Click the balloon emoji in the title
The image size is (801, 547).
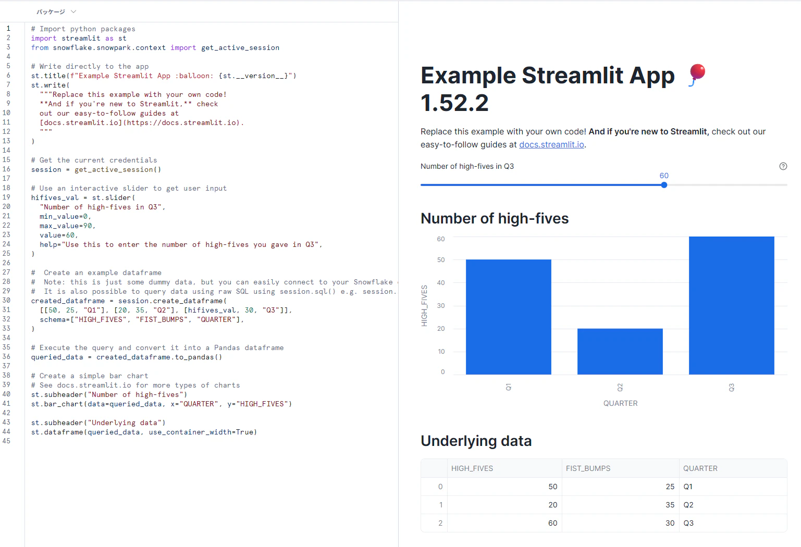pyautogui.click(x=696, y=75)
